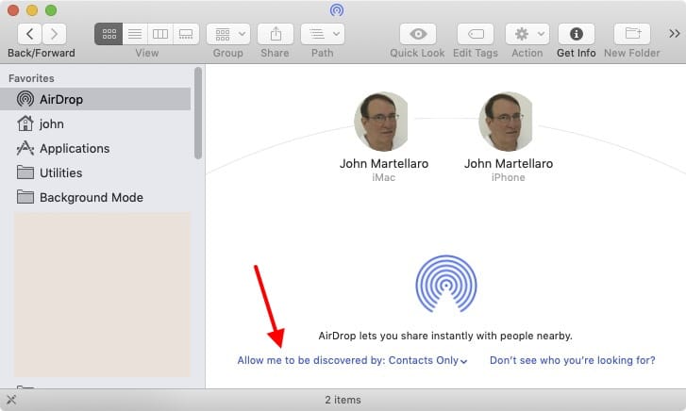Click the large AirDrop radar icon
The image size is (686, 411).
point(445,284)
